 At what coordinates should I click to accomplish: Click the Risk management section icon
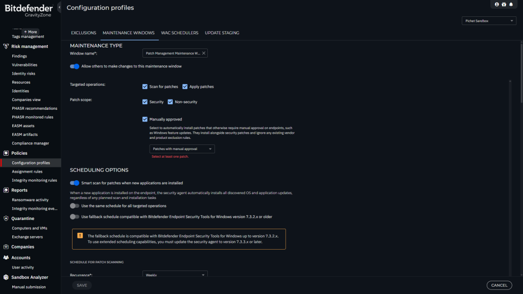pos(6,46)
